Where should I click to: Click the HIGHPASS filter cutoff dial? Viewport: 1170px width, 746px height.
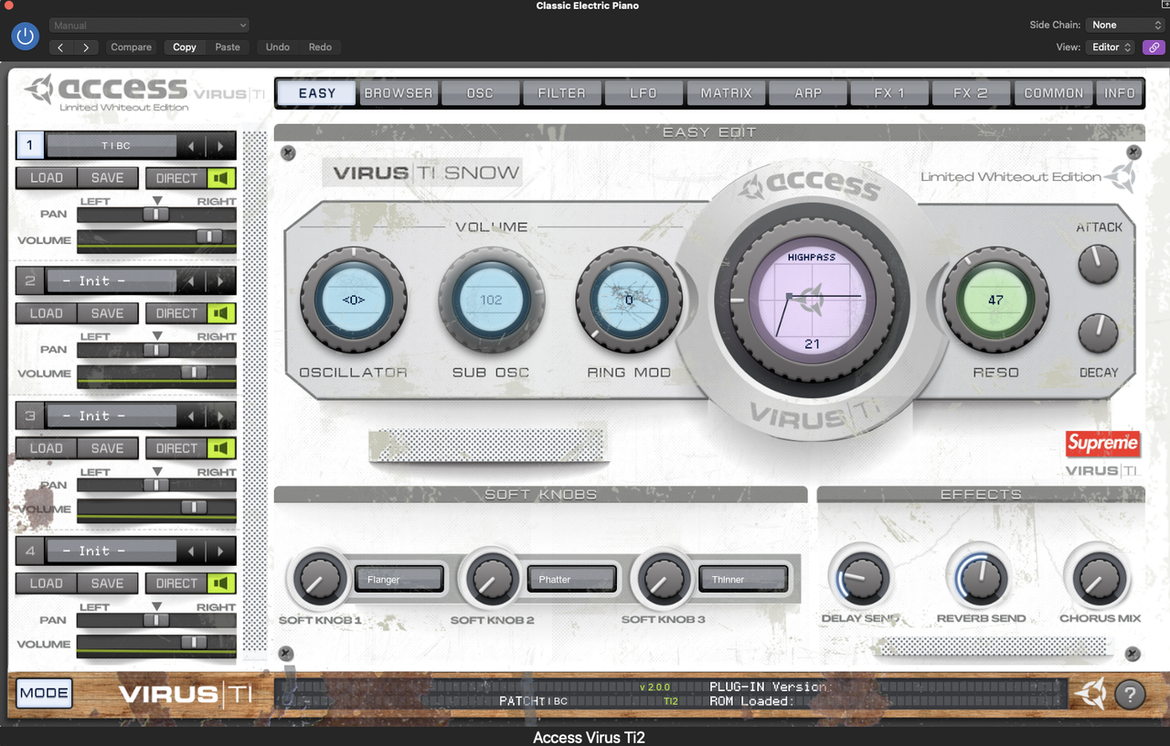click(x=812, y=300)
